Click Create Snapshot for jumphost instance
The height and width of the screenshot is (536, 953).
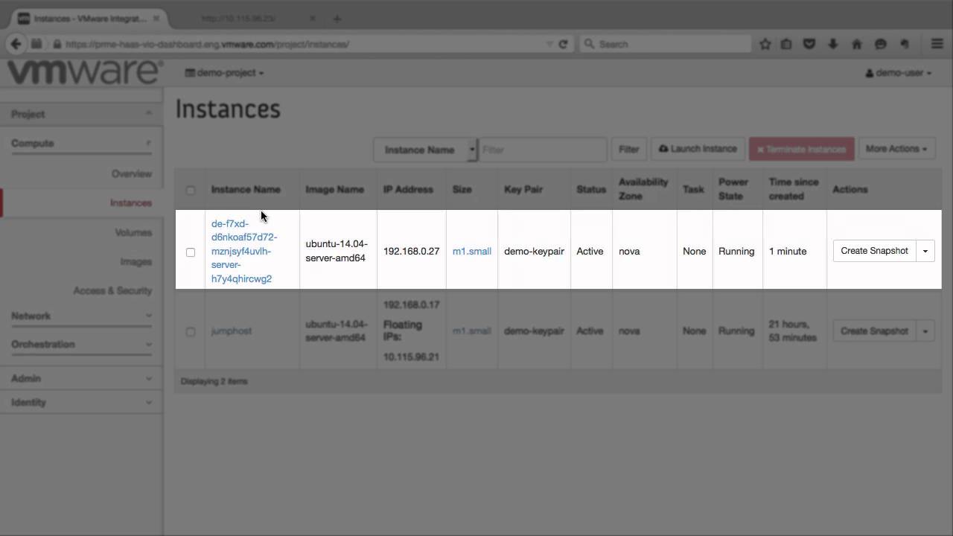(x=874, y=331)
